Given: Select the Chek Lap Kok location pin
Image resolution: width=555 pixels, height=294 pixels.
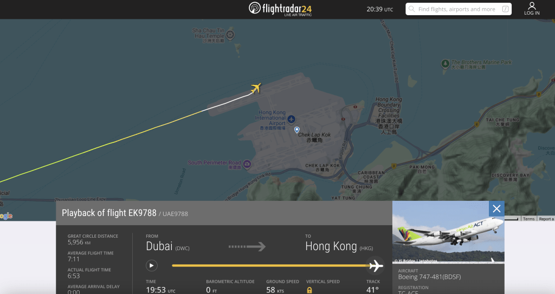Looking at the screenshot, I should tap(297, 130).
